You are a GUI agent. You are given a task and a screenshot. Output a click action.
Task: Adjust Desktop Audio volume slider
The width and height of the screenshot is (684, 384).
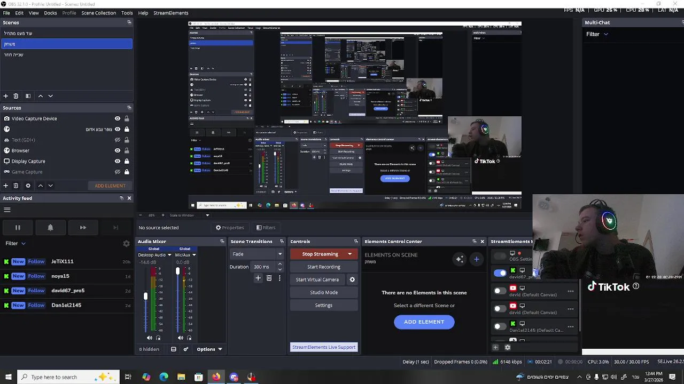pos(145,296)
